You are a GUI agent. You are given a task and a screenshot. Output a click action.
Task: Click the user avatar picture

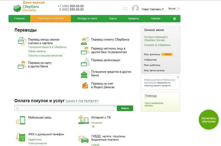tap(135, 8)
